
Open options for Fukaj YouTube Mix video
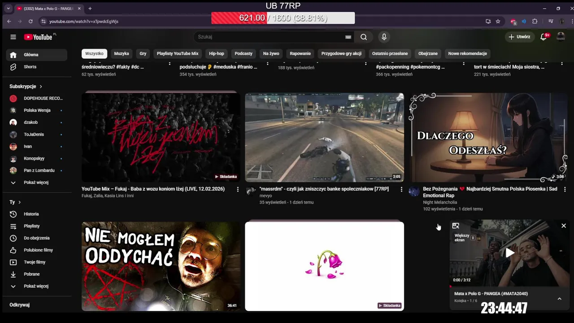[x=238, y=189]
